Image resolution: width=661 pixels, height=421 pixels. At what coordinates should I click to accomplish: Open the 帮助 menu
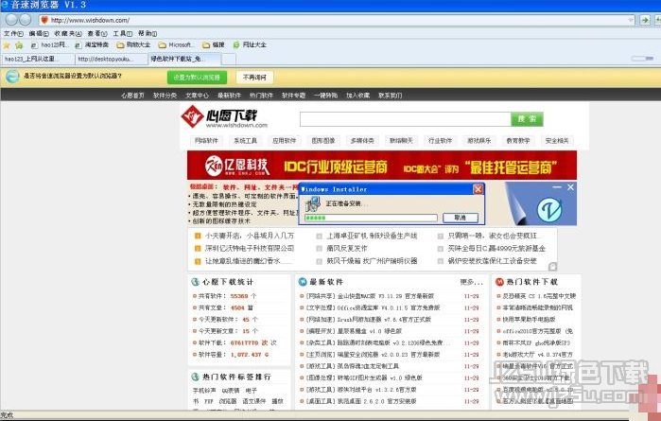point(148,33)
